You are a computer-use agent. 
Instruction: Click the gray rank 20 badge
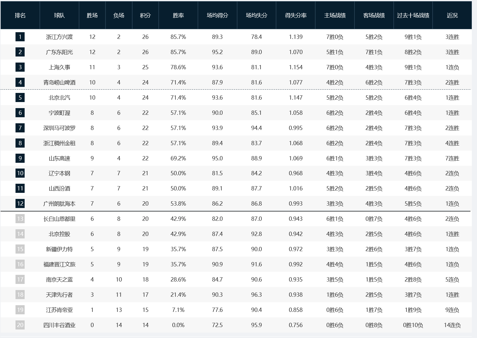20,325
